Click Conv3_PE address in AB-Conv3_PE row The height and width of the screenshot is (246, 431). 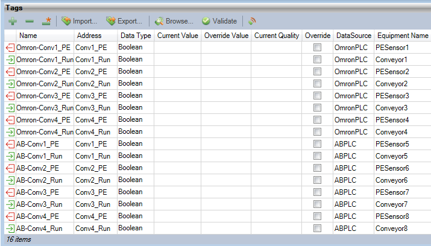[91, 192]
